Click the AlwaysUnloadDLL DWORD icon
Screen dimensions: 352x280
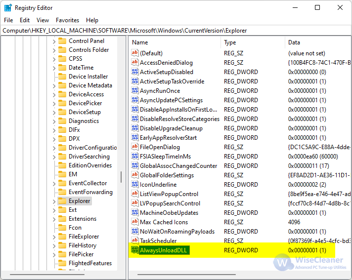coord(134,250)
